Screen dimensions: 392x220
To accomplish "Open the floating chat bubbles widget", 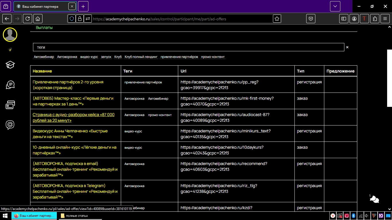I will pyautogui.click(x=374, y=199).
